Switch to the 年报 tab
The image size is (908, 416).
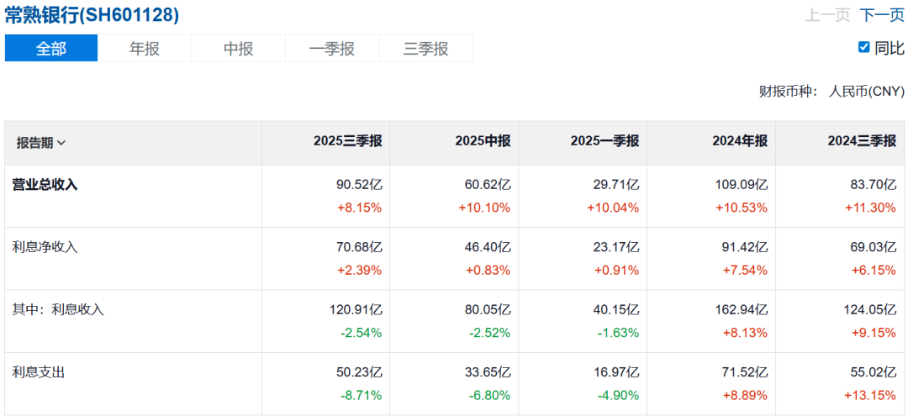pos(145,49)
